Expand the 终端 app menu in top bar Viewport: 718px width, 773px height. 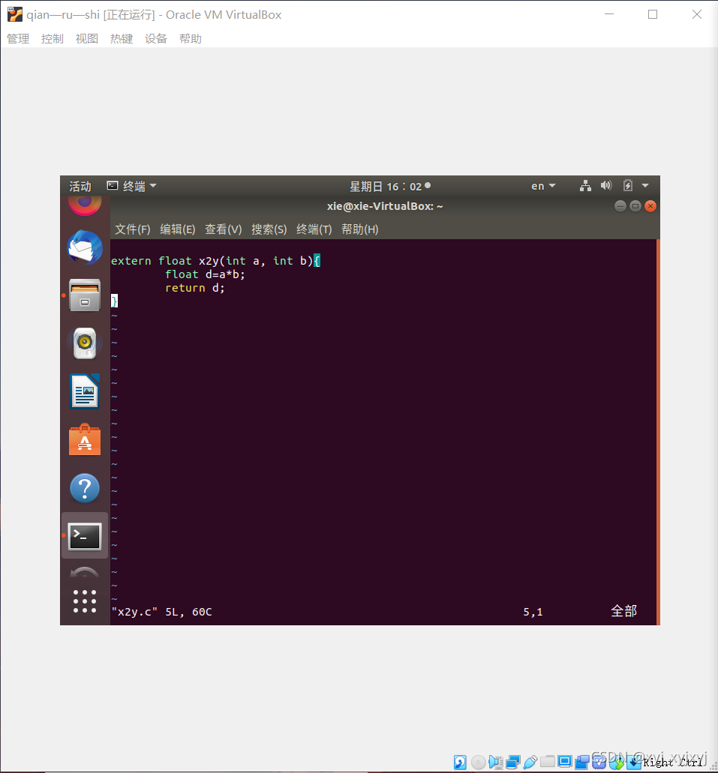[132, 186]
